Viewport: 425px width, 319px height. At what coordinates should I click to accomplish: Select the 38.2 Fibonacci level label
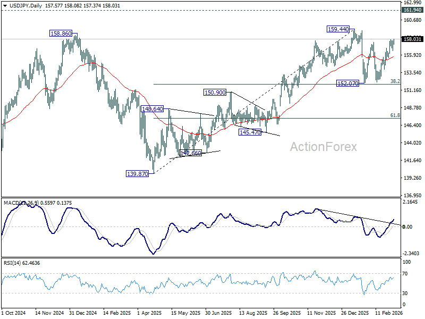395,81
